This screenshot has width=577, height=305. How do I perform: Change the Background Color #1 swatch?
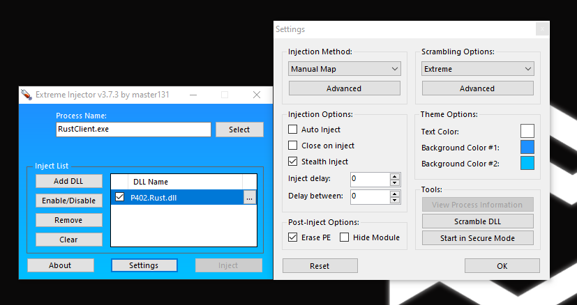tap(527, 147)
